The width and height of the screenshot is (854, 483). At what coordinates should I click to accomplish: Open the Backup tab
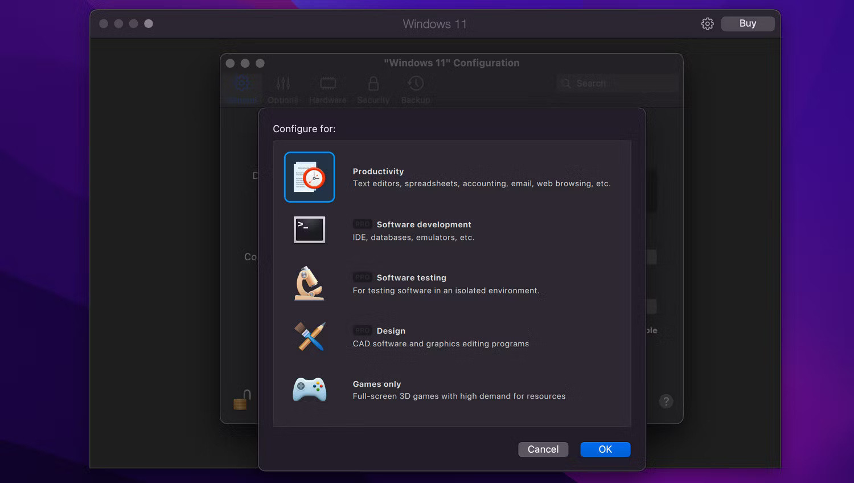(x=416, y=90)
